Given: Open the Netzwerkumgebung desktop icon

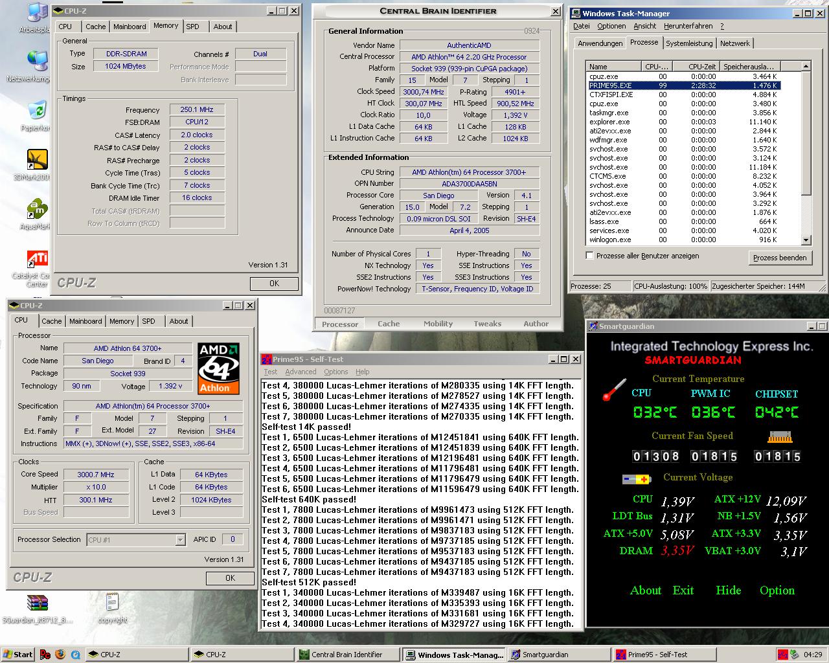Looking at the screenshot, I should (x=38, y=60).
